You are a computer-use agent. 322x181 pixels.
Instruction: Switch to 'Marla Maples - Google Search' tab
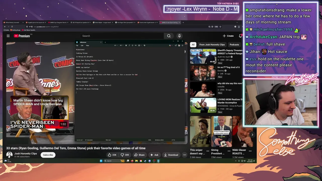103,22
